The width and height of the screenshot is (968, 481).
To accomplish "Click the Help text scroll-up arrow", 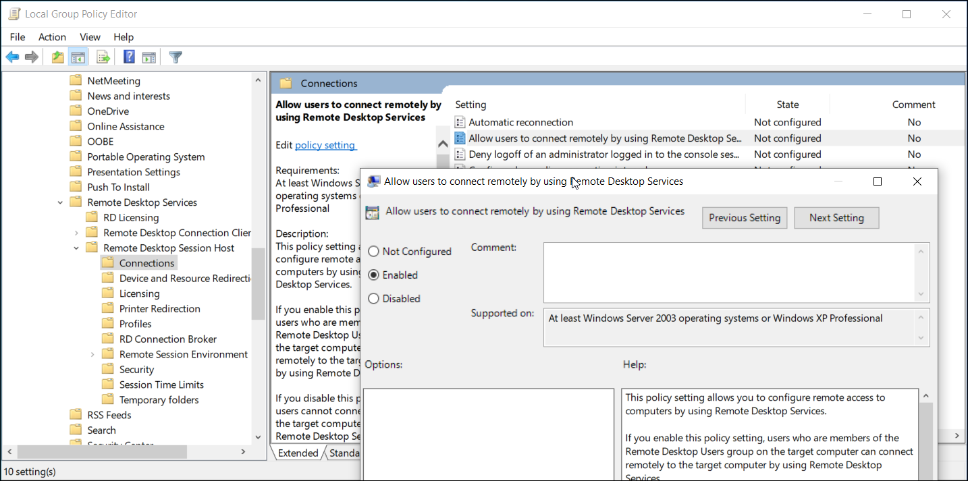I will [x=926, y=396].
